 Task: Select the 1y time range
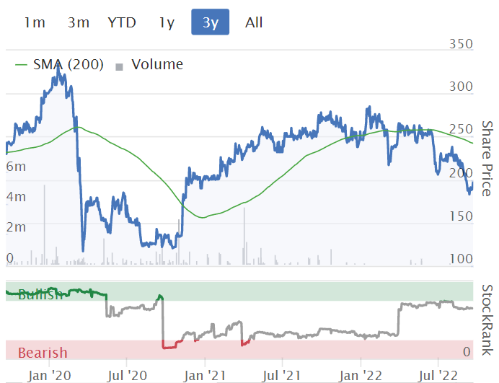(167, 22)
